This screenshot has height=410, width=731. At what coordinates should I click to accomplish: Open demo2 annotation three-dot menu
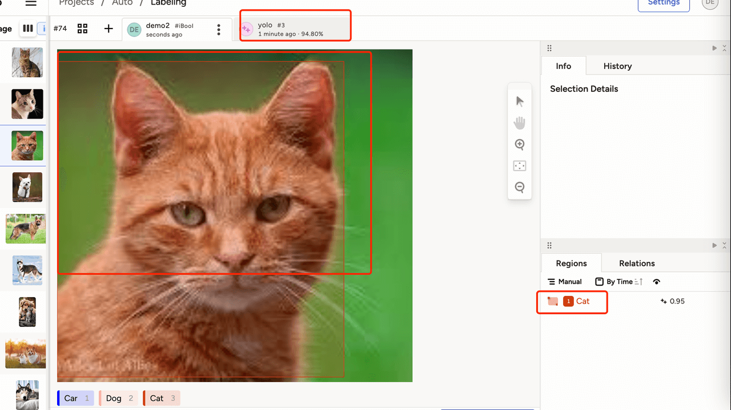tap(219, 30)
